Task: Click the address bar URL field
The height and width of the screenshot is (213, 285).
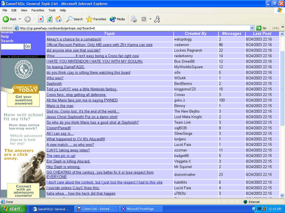Action: coord(134,28)
